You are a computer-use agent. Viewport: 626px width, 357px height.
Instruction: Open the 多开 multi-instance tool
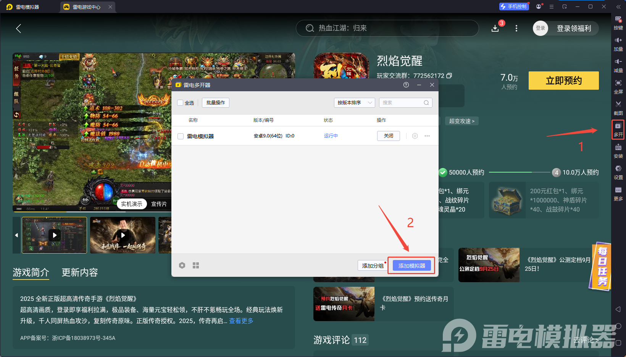618,130
